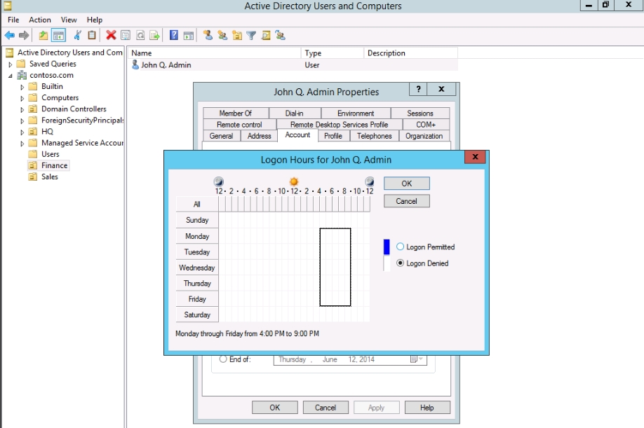Click the Paste clipboard toolbar icon

[x=92, y=35]
